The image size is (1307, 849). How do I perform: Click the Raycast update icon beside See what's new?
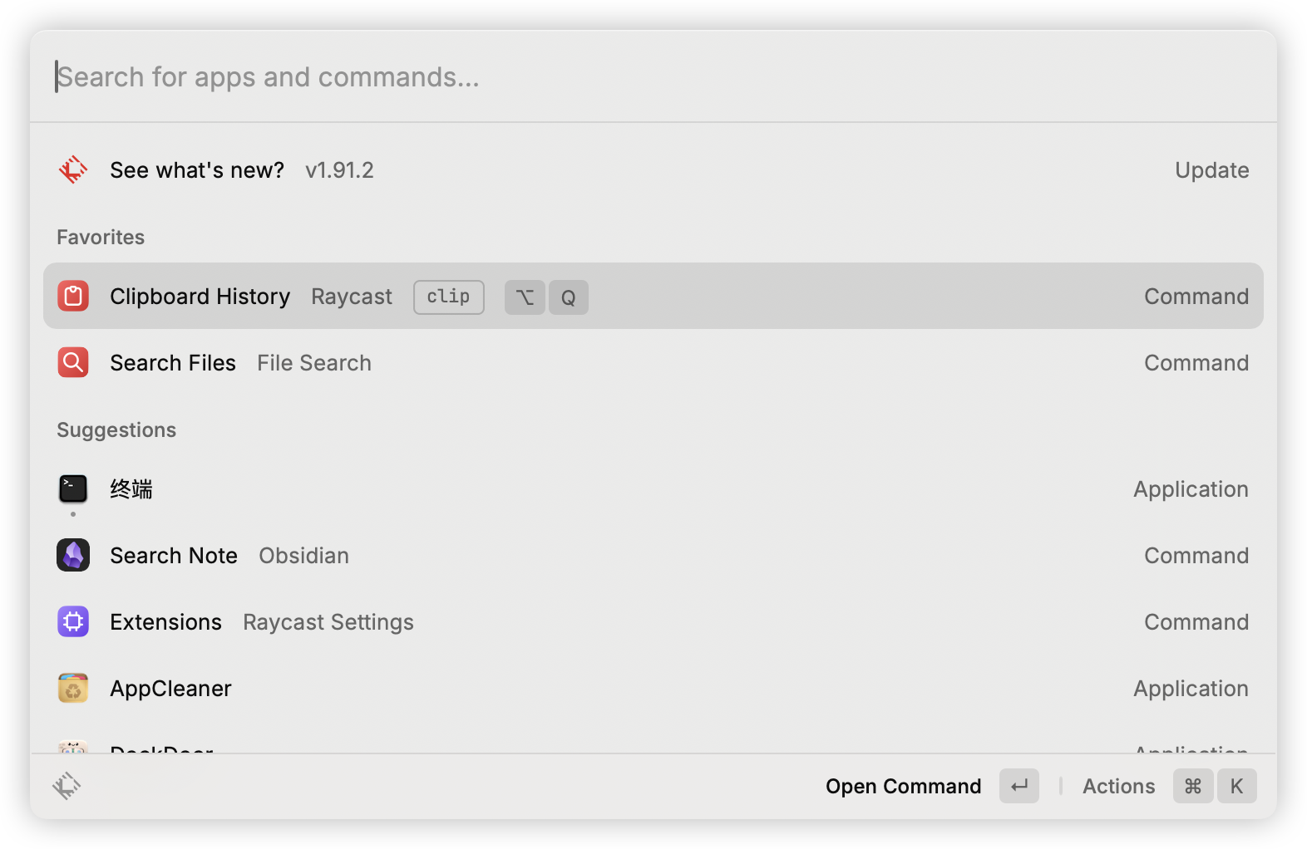pyautogui.click(x=73, y=169)
